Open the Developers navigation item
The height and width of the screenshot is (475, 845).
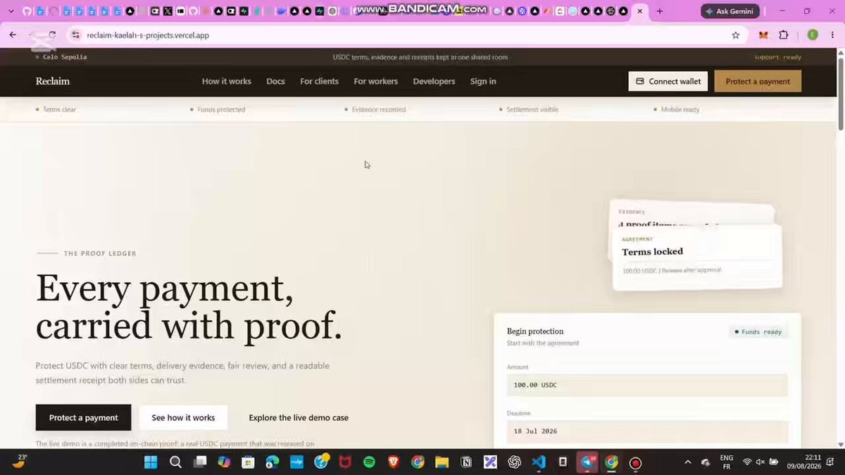pos(434,82)
